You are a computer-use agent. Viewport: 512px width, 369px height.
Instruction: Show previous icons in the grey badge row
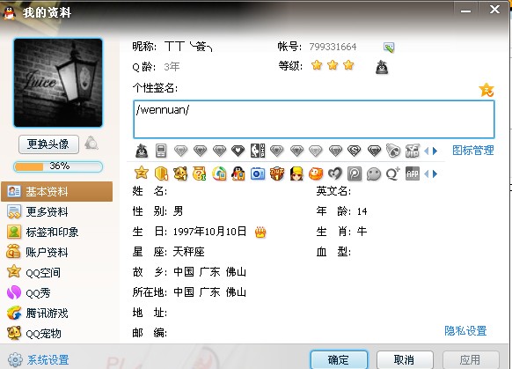coord(426,151)
